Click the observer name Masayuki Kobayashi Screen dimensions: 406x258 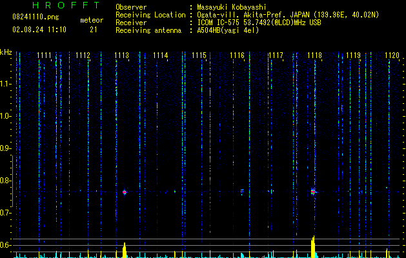[232, 7]
